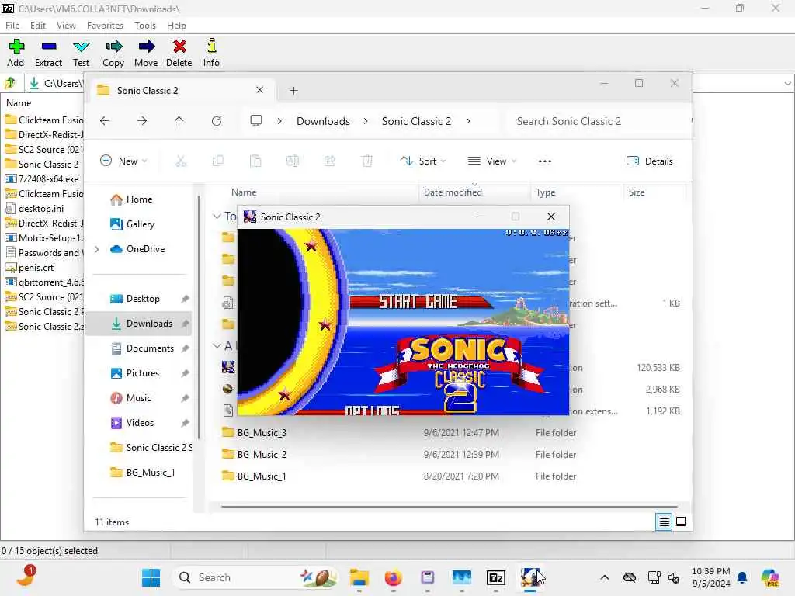The image size is (795, 596).
Task: Toggle the Details pane button
Action: click(650, 161)
